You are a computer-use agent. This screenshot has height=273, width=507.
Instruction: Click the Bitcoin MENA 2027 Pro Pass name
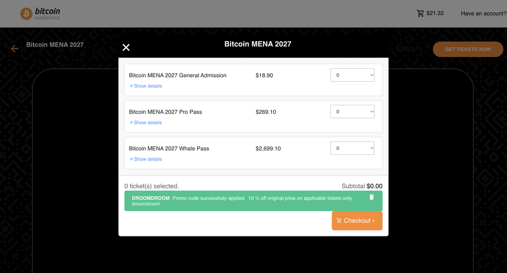pyautogui.click(x=165, y=112)
